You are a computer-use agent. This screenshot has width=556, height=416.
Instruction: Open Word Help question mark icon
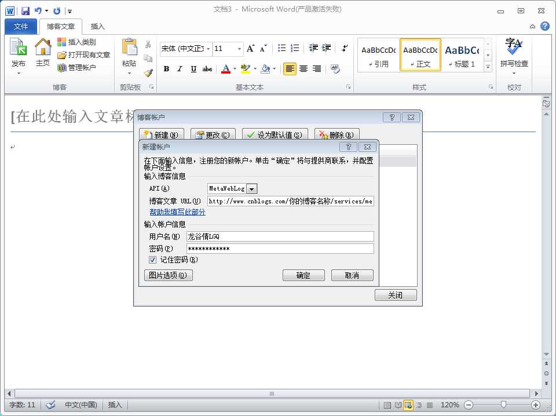tap(545, 26)
